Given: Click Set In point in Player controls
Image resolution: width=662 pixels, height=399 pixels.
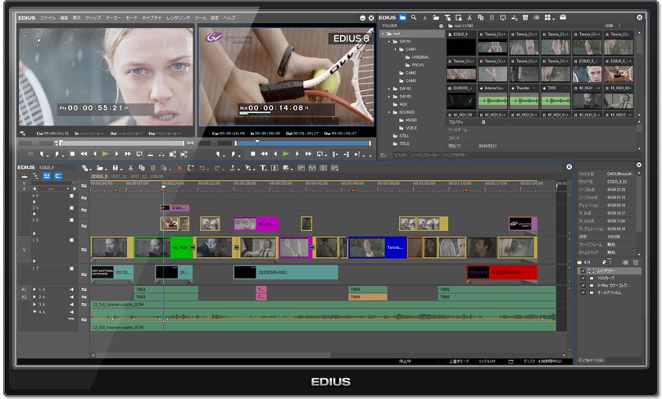Looking at the screenshot, I should point(43,154).
